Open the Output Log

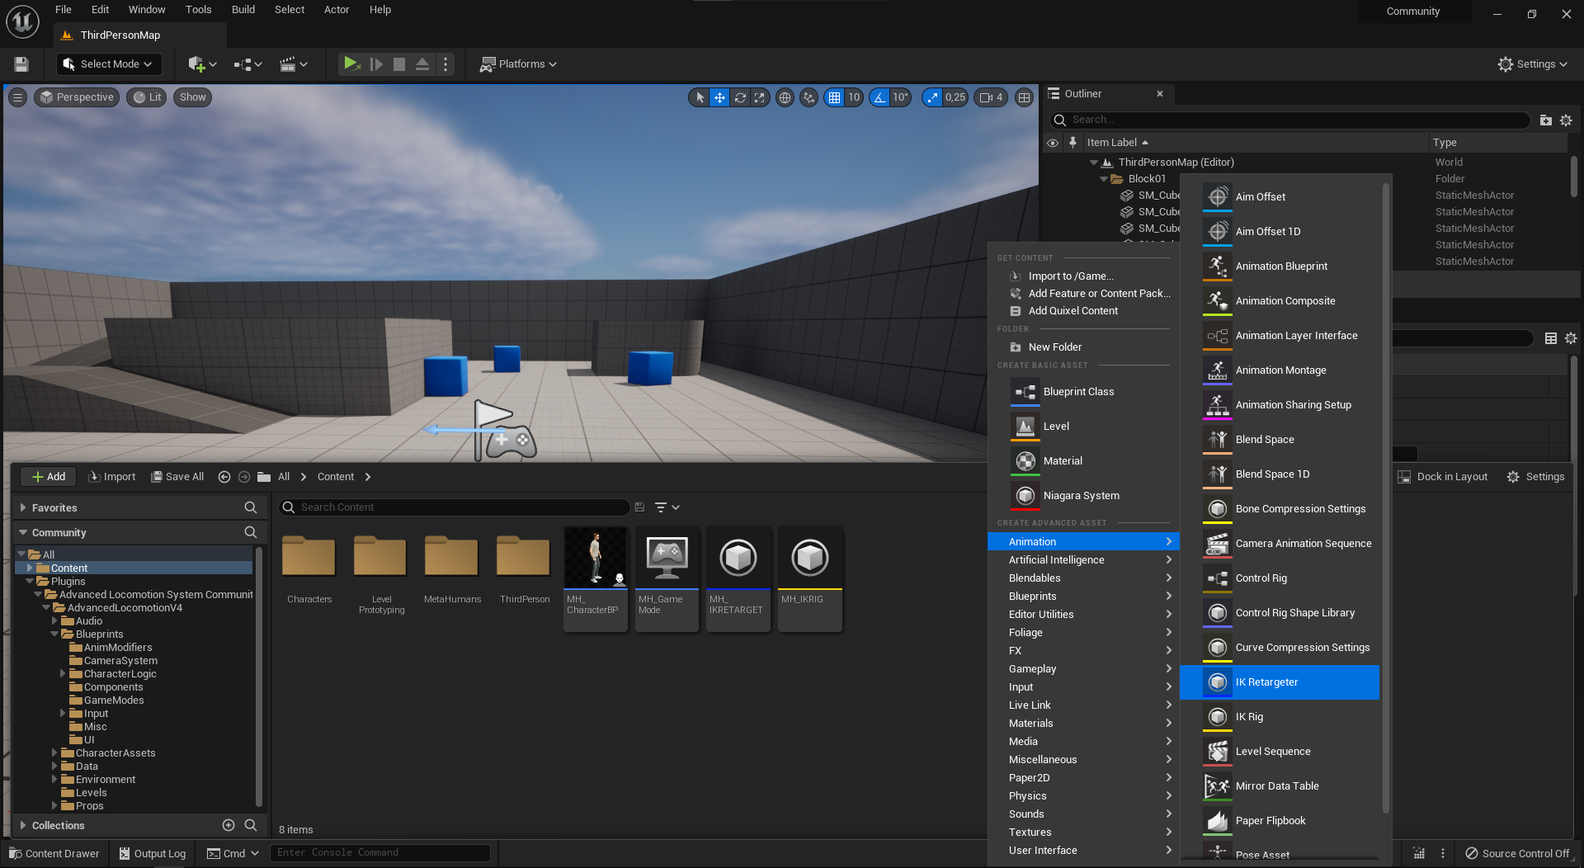point(153,854)
